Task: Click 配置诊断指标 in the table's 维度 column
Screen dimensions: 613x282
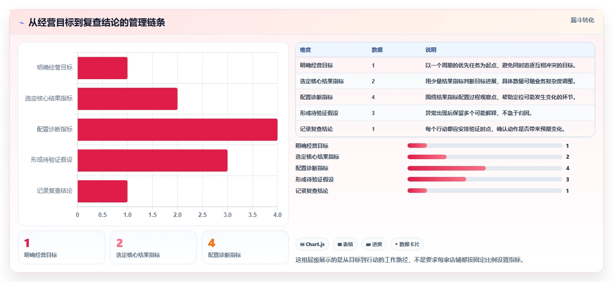Action: (x=317, y=97)
